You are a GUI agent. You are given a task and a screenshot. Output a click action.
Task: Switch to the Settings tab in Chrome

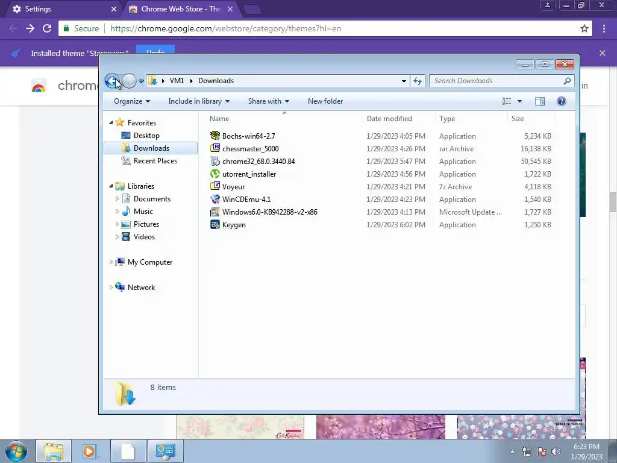pos(63,9)
